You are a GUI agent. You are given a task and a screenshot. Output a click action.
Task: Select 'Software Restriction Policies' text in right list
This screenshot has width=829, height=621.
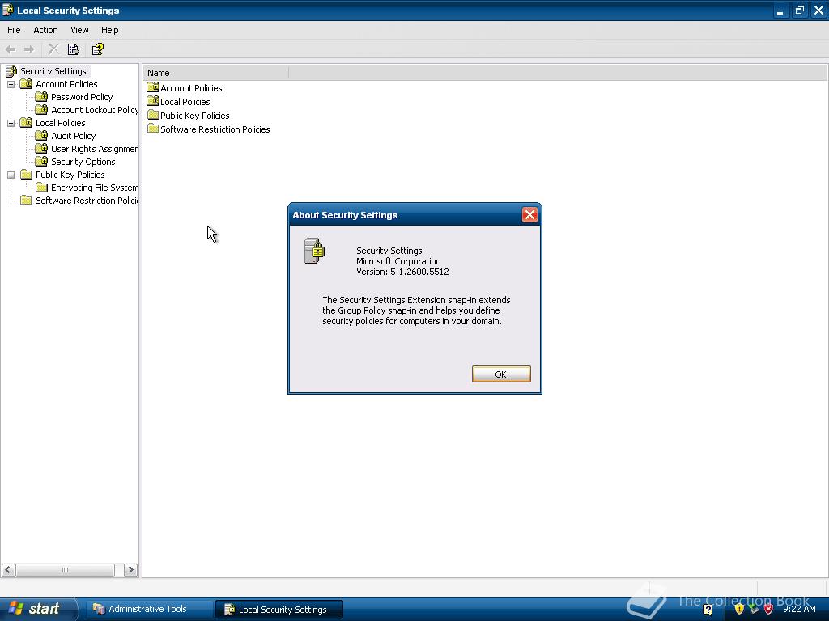215,129
